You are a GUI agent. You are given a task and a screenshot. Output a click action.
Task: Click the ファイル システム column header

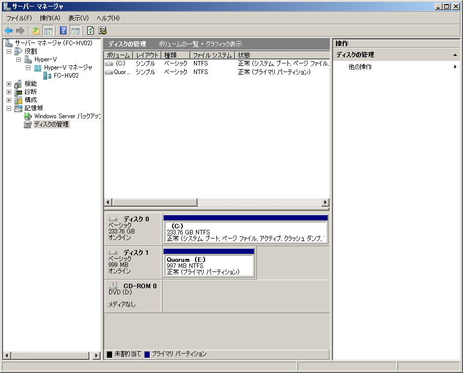(x=212, y=55)
